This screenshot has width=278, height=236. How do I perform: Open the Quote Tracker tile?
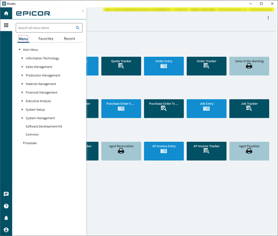(121, 66)
